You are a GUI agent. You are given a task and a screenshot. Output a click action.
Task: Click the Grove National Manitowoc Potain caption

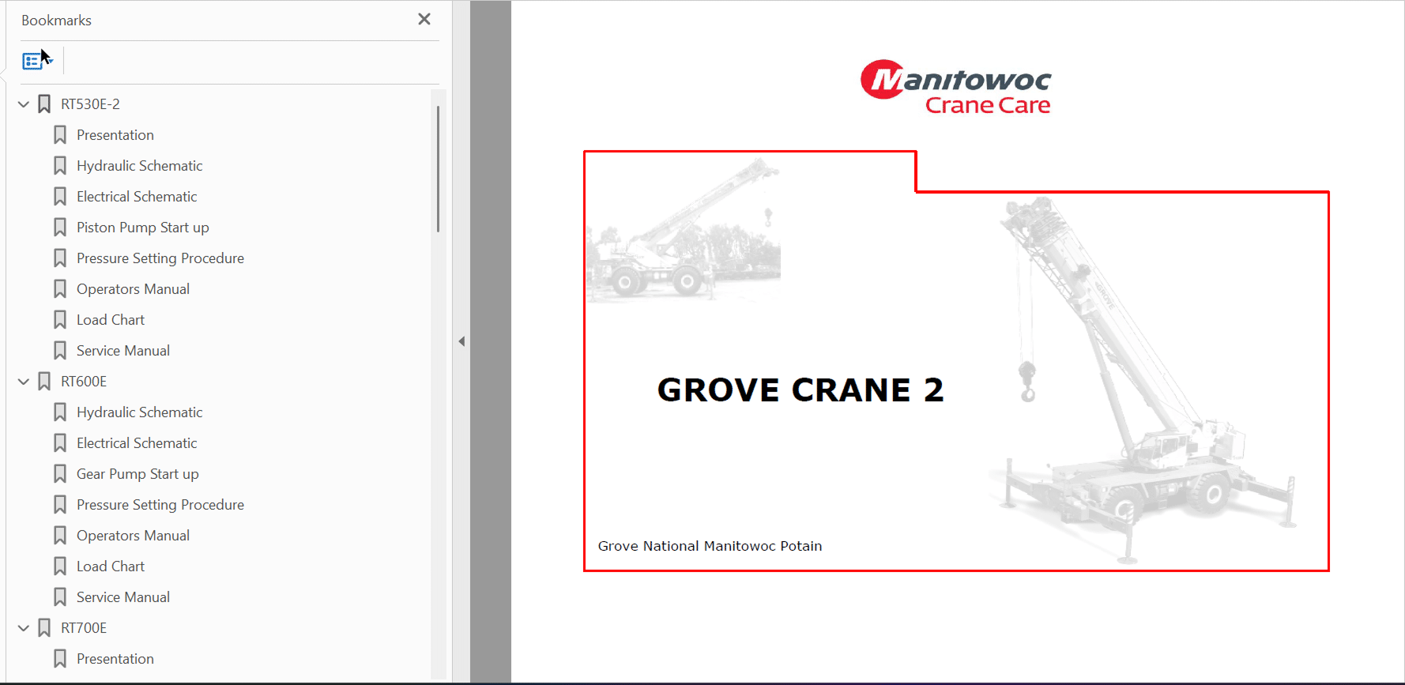(710, 546)
